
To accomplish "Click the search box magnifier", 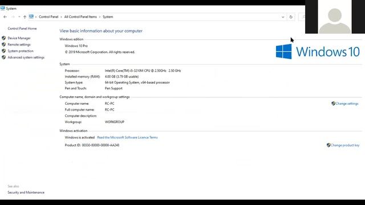I will (x=303, y=17).
